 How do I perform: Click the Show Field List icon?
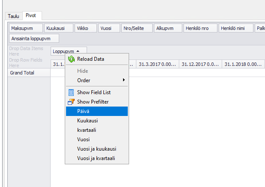click(71, 92)
